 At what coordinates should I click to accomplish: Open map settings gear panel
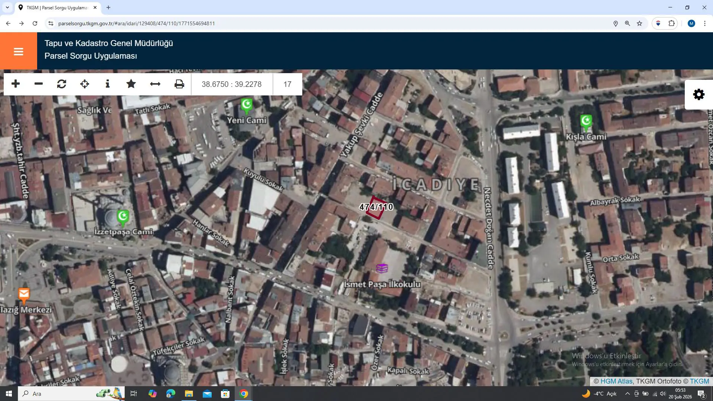tap(699, 94)
